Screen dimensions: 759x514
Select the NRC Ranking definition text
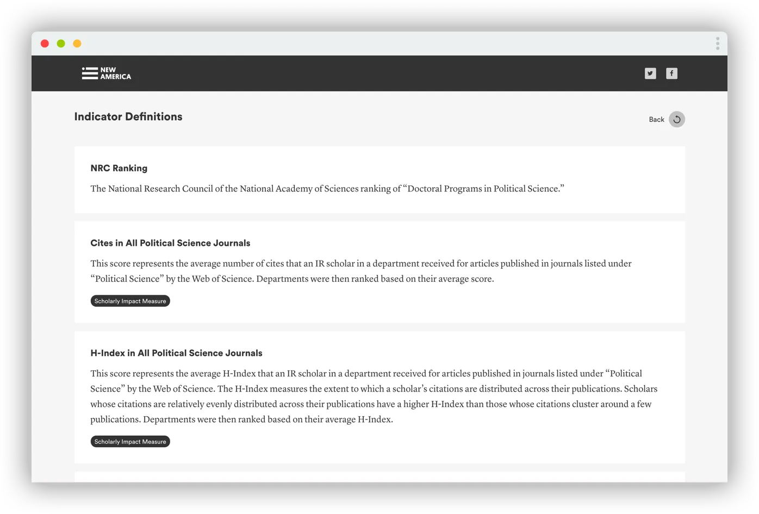(x=327, y=188)
